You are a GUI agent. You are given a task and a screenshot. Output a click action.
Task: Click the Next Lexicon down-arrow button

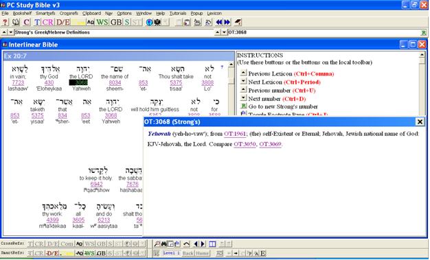pyautogui.click(x=244, y=81)
